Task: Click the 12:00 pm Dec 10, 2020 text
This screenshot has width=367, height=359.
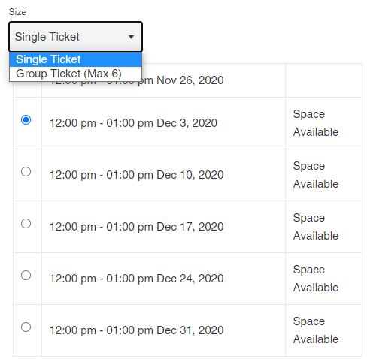Action: [x=137, y=175]
